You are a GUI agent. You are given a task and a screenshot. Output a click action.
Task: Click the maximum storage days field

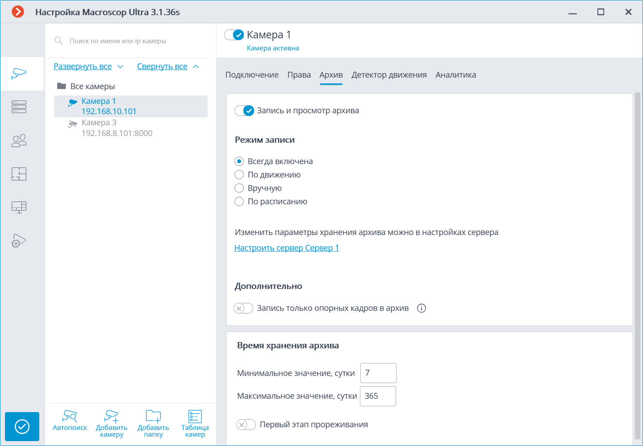378,396
